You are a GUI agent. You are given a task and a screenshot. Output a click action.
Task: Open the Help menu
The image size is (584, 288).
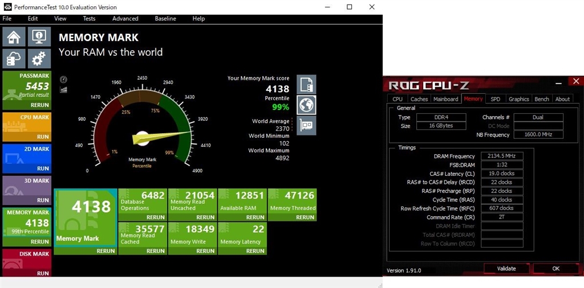[x=198, y=19]
